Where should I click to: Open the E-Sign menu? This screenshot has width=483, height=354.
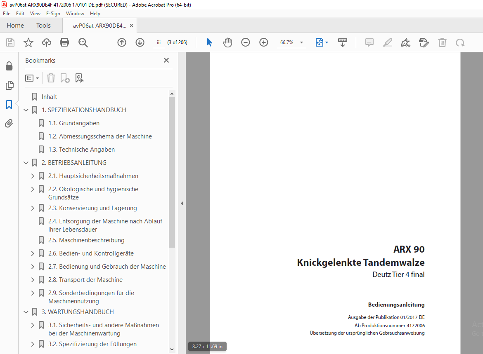(x=53, y=14)
